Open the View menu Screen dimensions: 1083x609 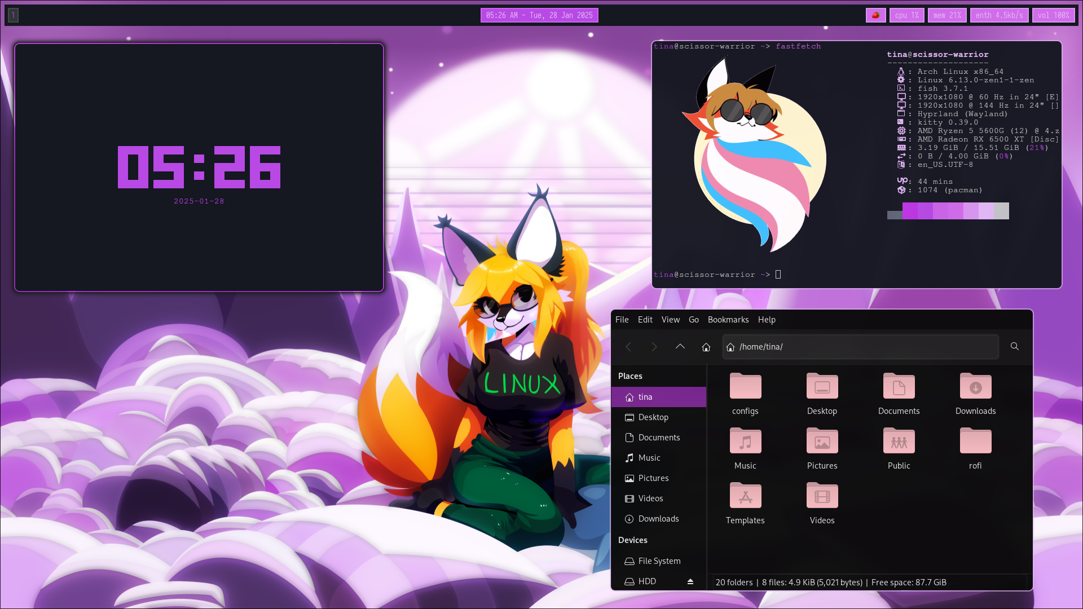click(x=670, y=320)
